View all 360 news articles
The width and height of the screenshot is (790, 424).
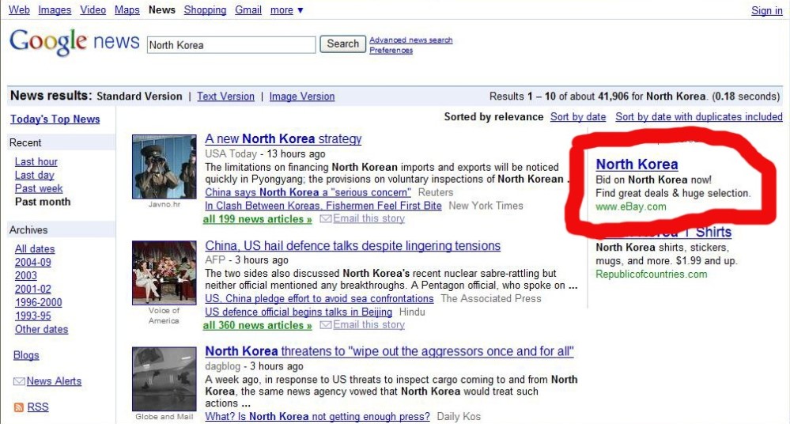coord(258,326)
